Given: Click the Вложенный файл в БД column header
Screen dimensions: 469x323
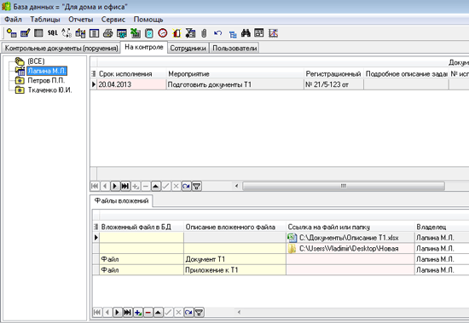Looking at the screenshot, I should 142,227.
